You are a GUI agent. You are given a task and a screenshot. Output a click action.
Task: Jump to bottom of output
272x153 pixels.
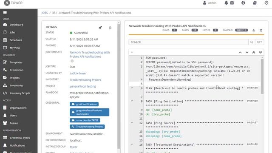(261, 52)
